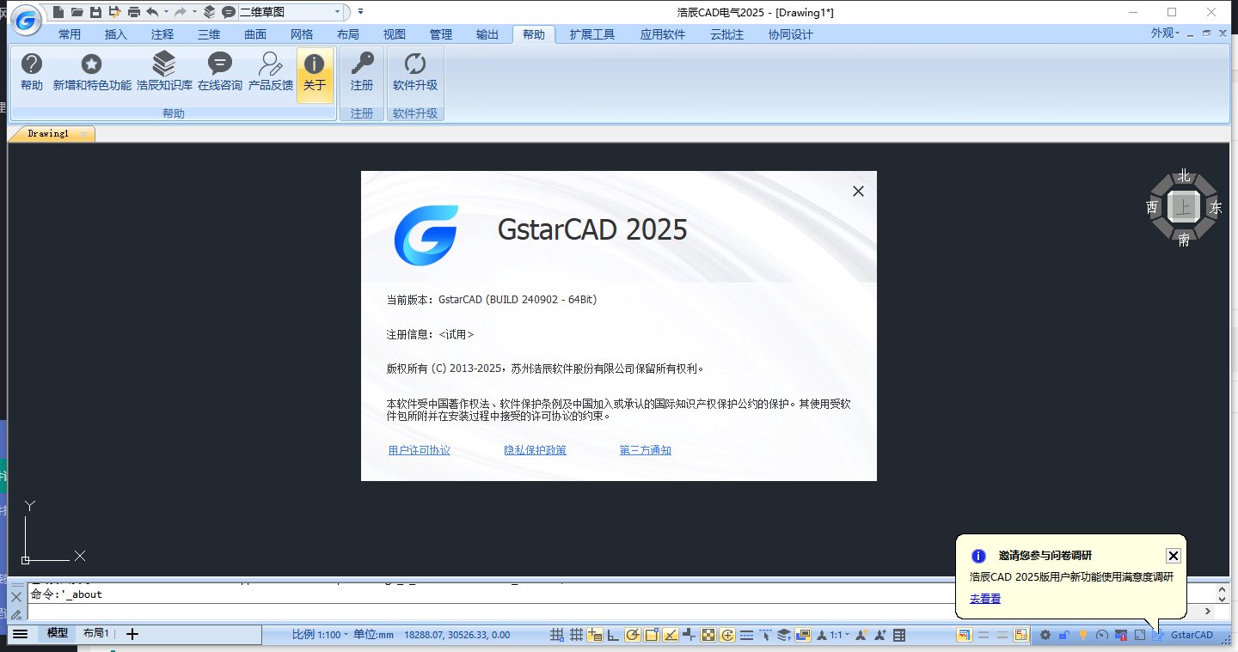Viewport: 1238px width, 652px height.
Task: Open the layers stack icon in quick access toolbar
Action: click(209, 12)
